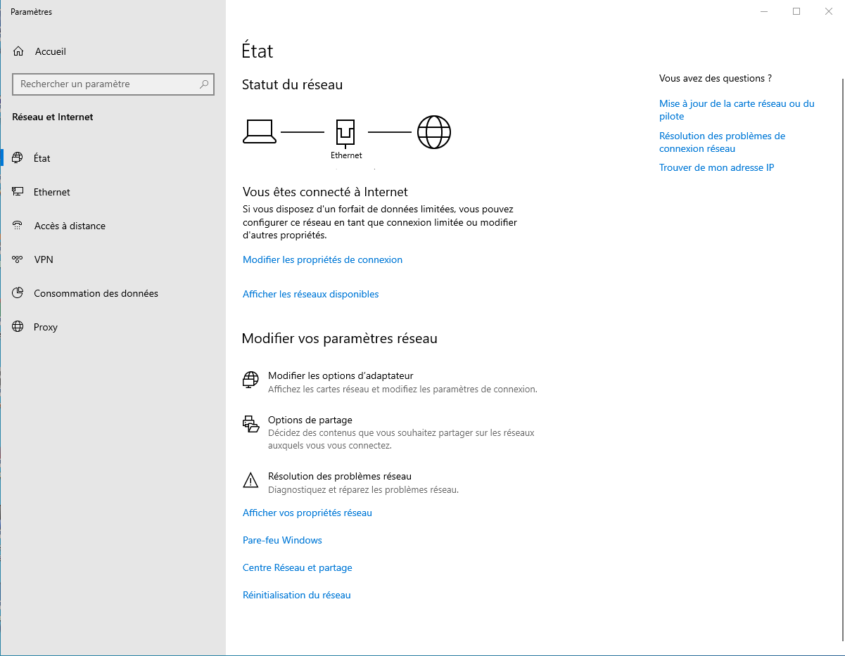Click the warning triangle troubleshoot icon

(250, 481)
